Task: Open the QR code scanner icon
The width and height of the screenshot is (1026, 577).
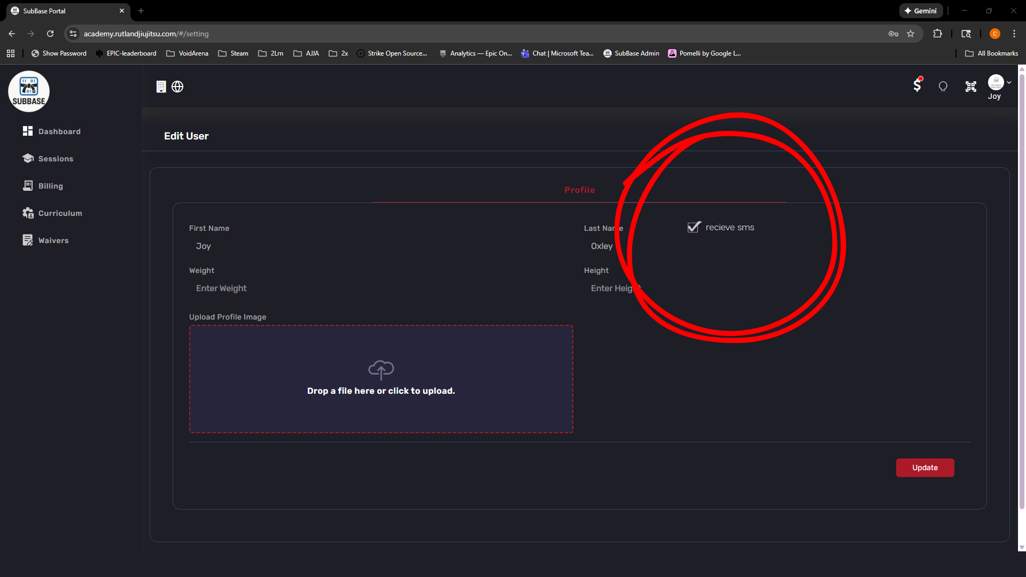Action: coord(971,87)
